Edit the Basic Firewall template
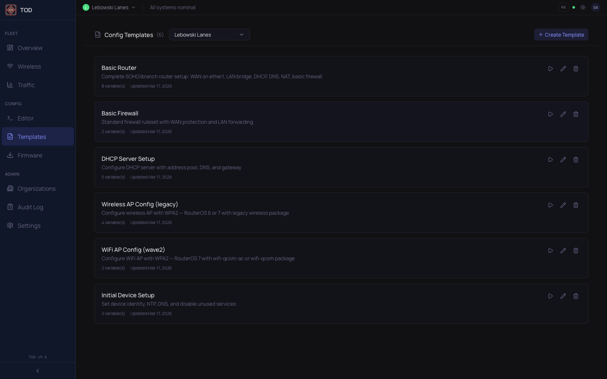607x379 pixels. (x=563, y=114)
